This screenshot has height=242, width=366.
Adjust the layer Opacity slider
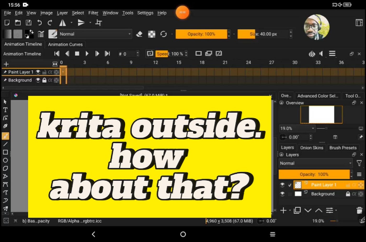(314, 174)
